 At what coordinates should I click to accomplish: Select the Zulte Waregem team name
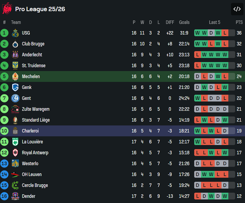click(35, 109)
